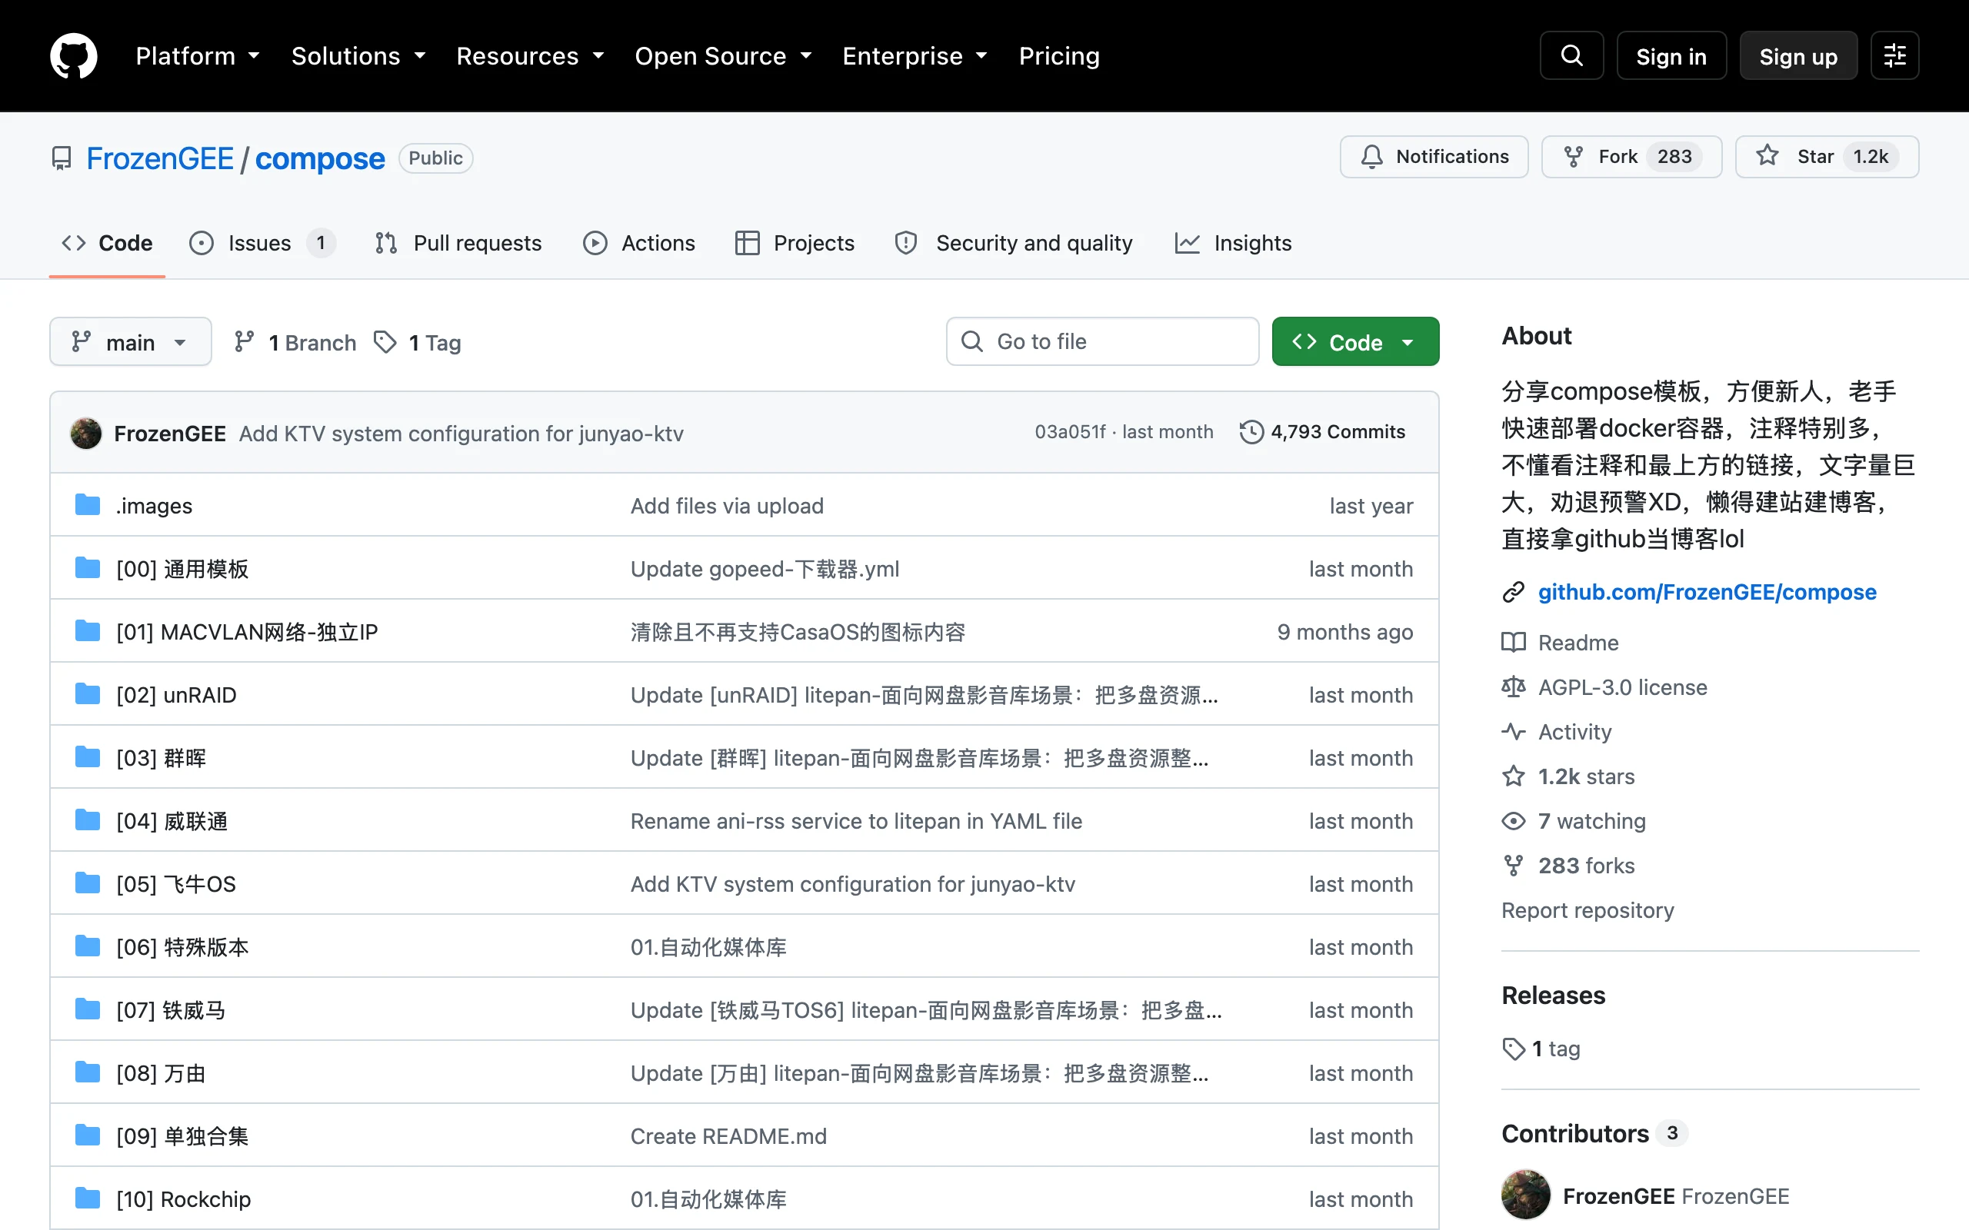Click the GitHub Octocat logo
Image resolution: width=1969 pixels, height=1230 pixels.
pos(73,56)
